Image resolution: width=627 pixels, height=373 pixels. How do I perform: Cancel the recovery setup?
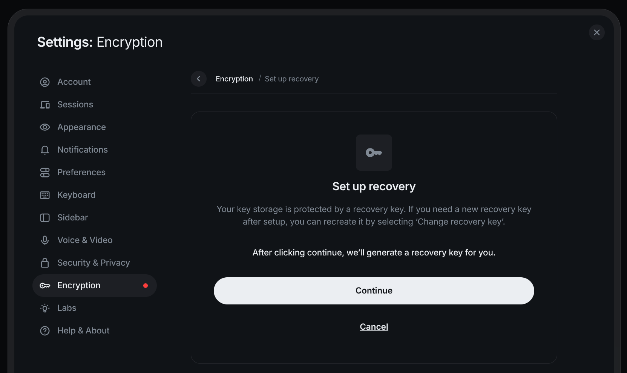click(374, 327)
